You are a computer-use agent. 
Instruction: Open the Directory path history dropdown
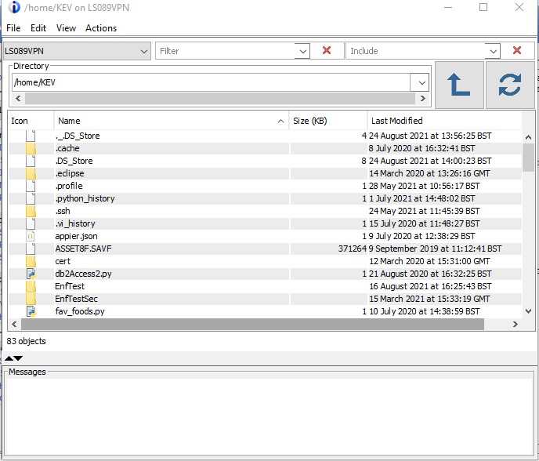click(x=421, y=82)
